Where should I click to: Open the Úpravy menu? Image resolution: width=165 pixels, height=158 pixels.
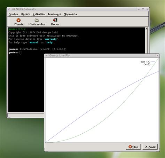(x=25, y=14)
